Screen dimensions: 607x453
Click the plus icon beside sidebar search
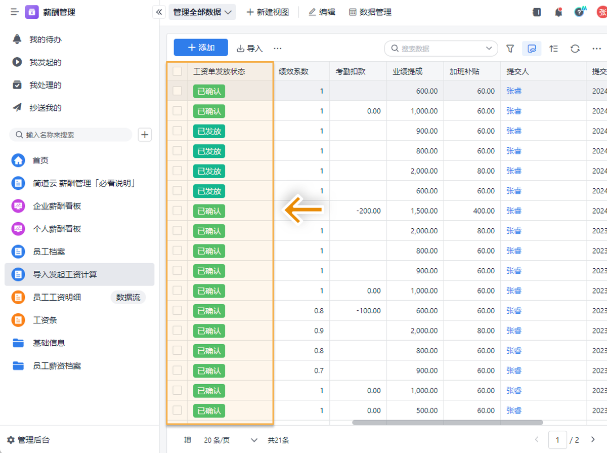[145, 135]
